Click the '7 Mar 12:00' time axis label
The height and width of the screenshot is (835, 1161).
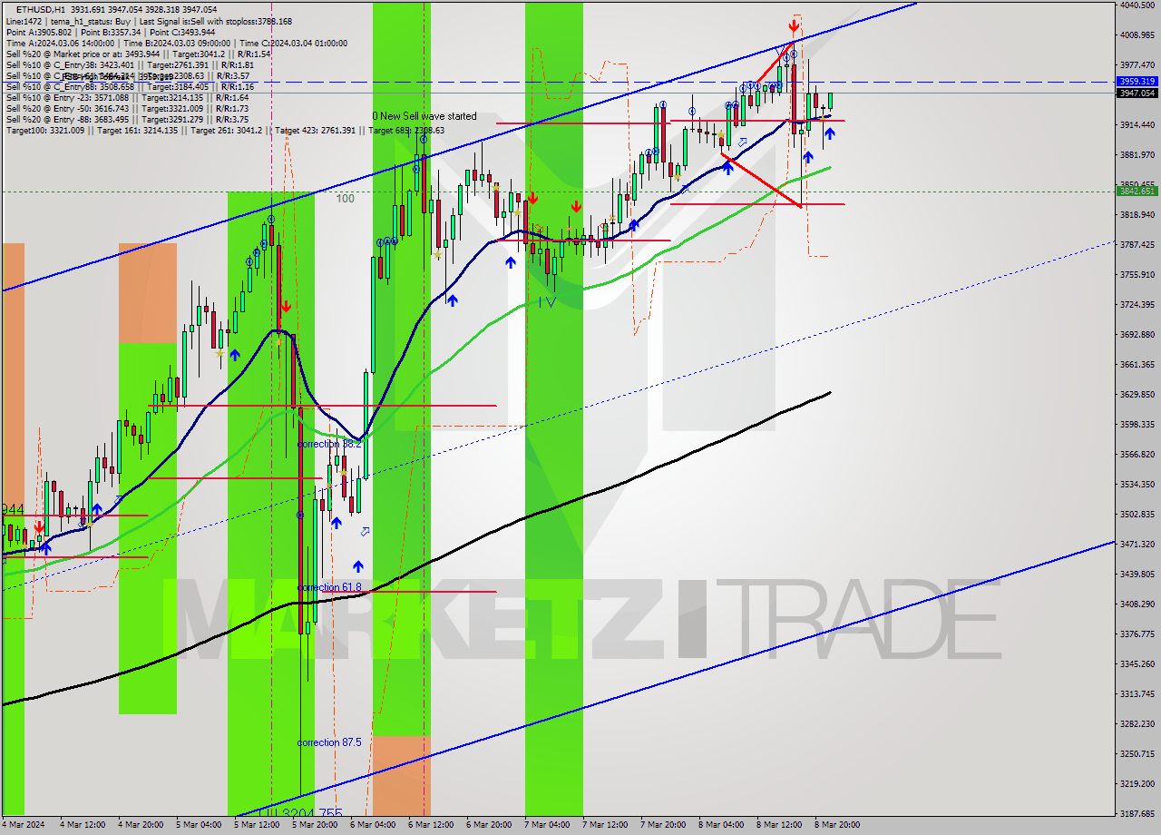click(605, 825)
